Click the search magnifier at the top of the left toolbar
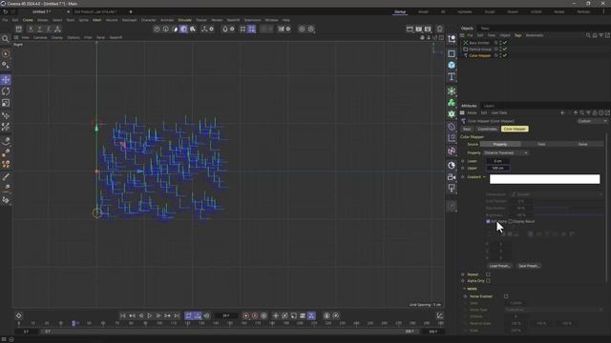 [x=6, y=39]
